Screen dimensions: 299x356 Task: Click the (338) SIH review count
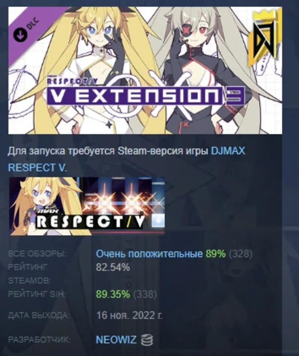click(145, 294)
